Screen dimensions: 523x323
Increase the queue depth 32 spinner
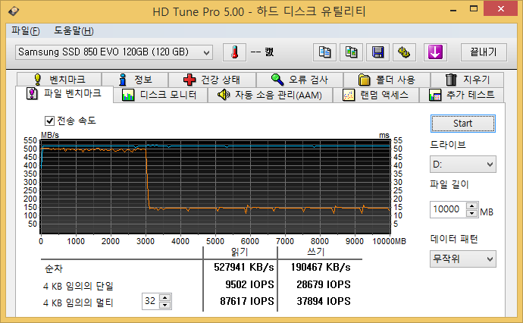(165, 298)
